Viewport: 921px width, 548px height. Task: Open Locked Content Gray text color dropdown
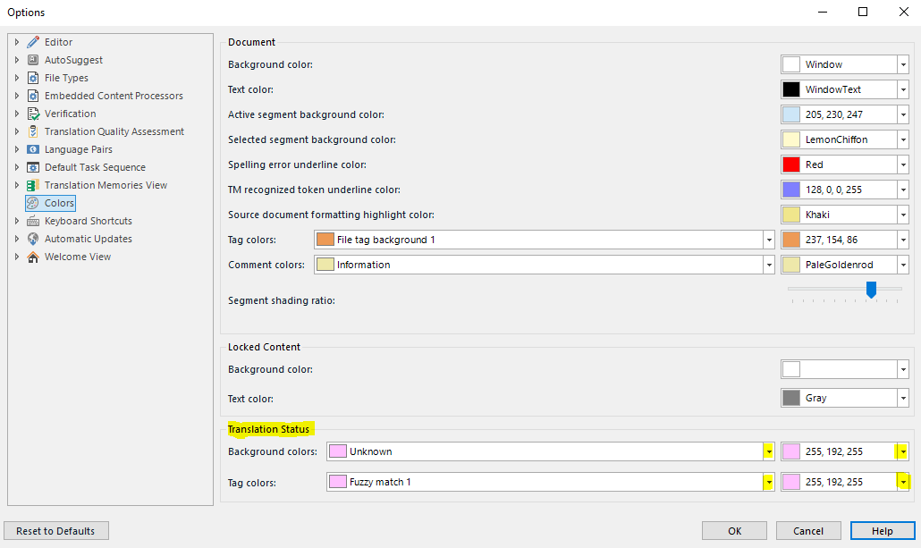tap(903, 398)
